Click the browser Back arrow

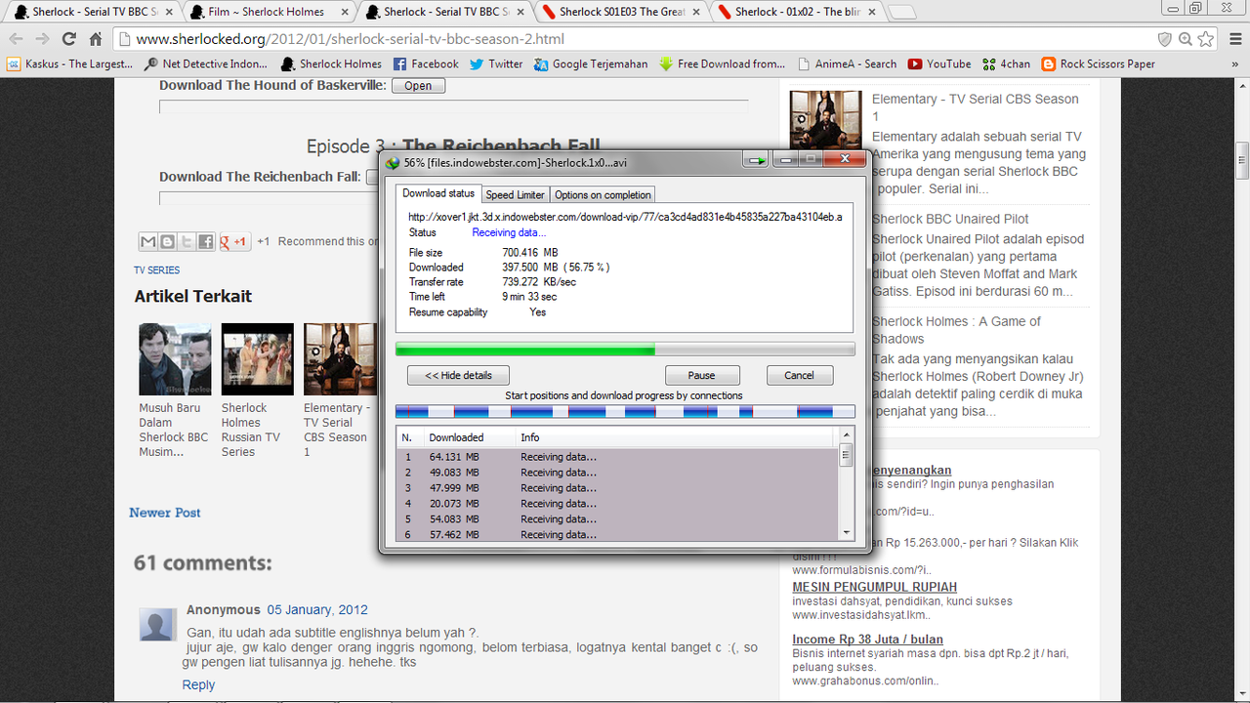click(x=16, y=39)
